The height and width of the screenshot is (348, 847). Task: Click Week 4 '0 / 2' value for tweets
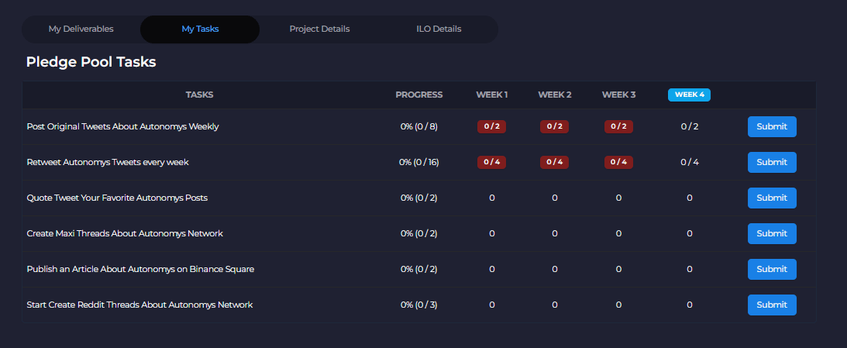(x=689, y=126)
